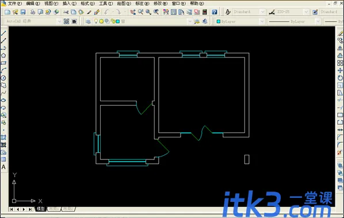The image size is (344, 218).
Task: Choose the Polygon tool
Action: 3,55
